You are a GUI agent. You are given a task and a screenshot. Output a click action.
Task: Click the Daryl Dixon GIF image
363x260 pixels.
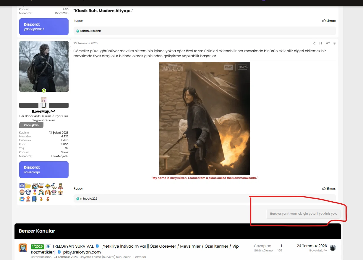click(x=205, y=119)
